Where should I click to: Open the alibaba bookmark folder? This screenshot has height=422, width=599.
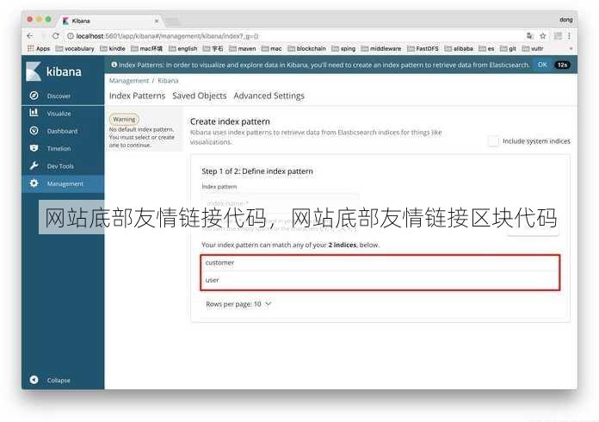(459, 48)
